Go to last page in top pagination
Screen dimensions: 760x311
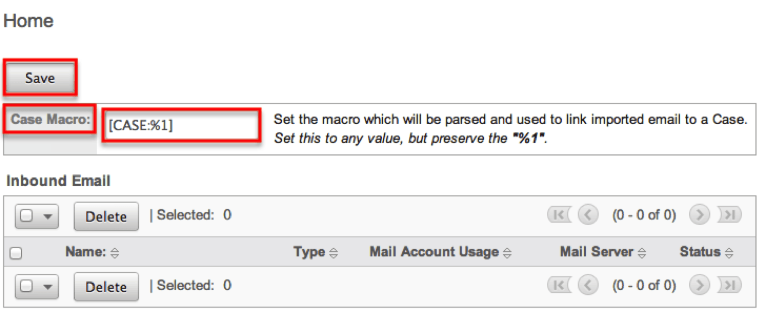tap(729, 215)
